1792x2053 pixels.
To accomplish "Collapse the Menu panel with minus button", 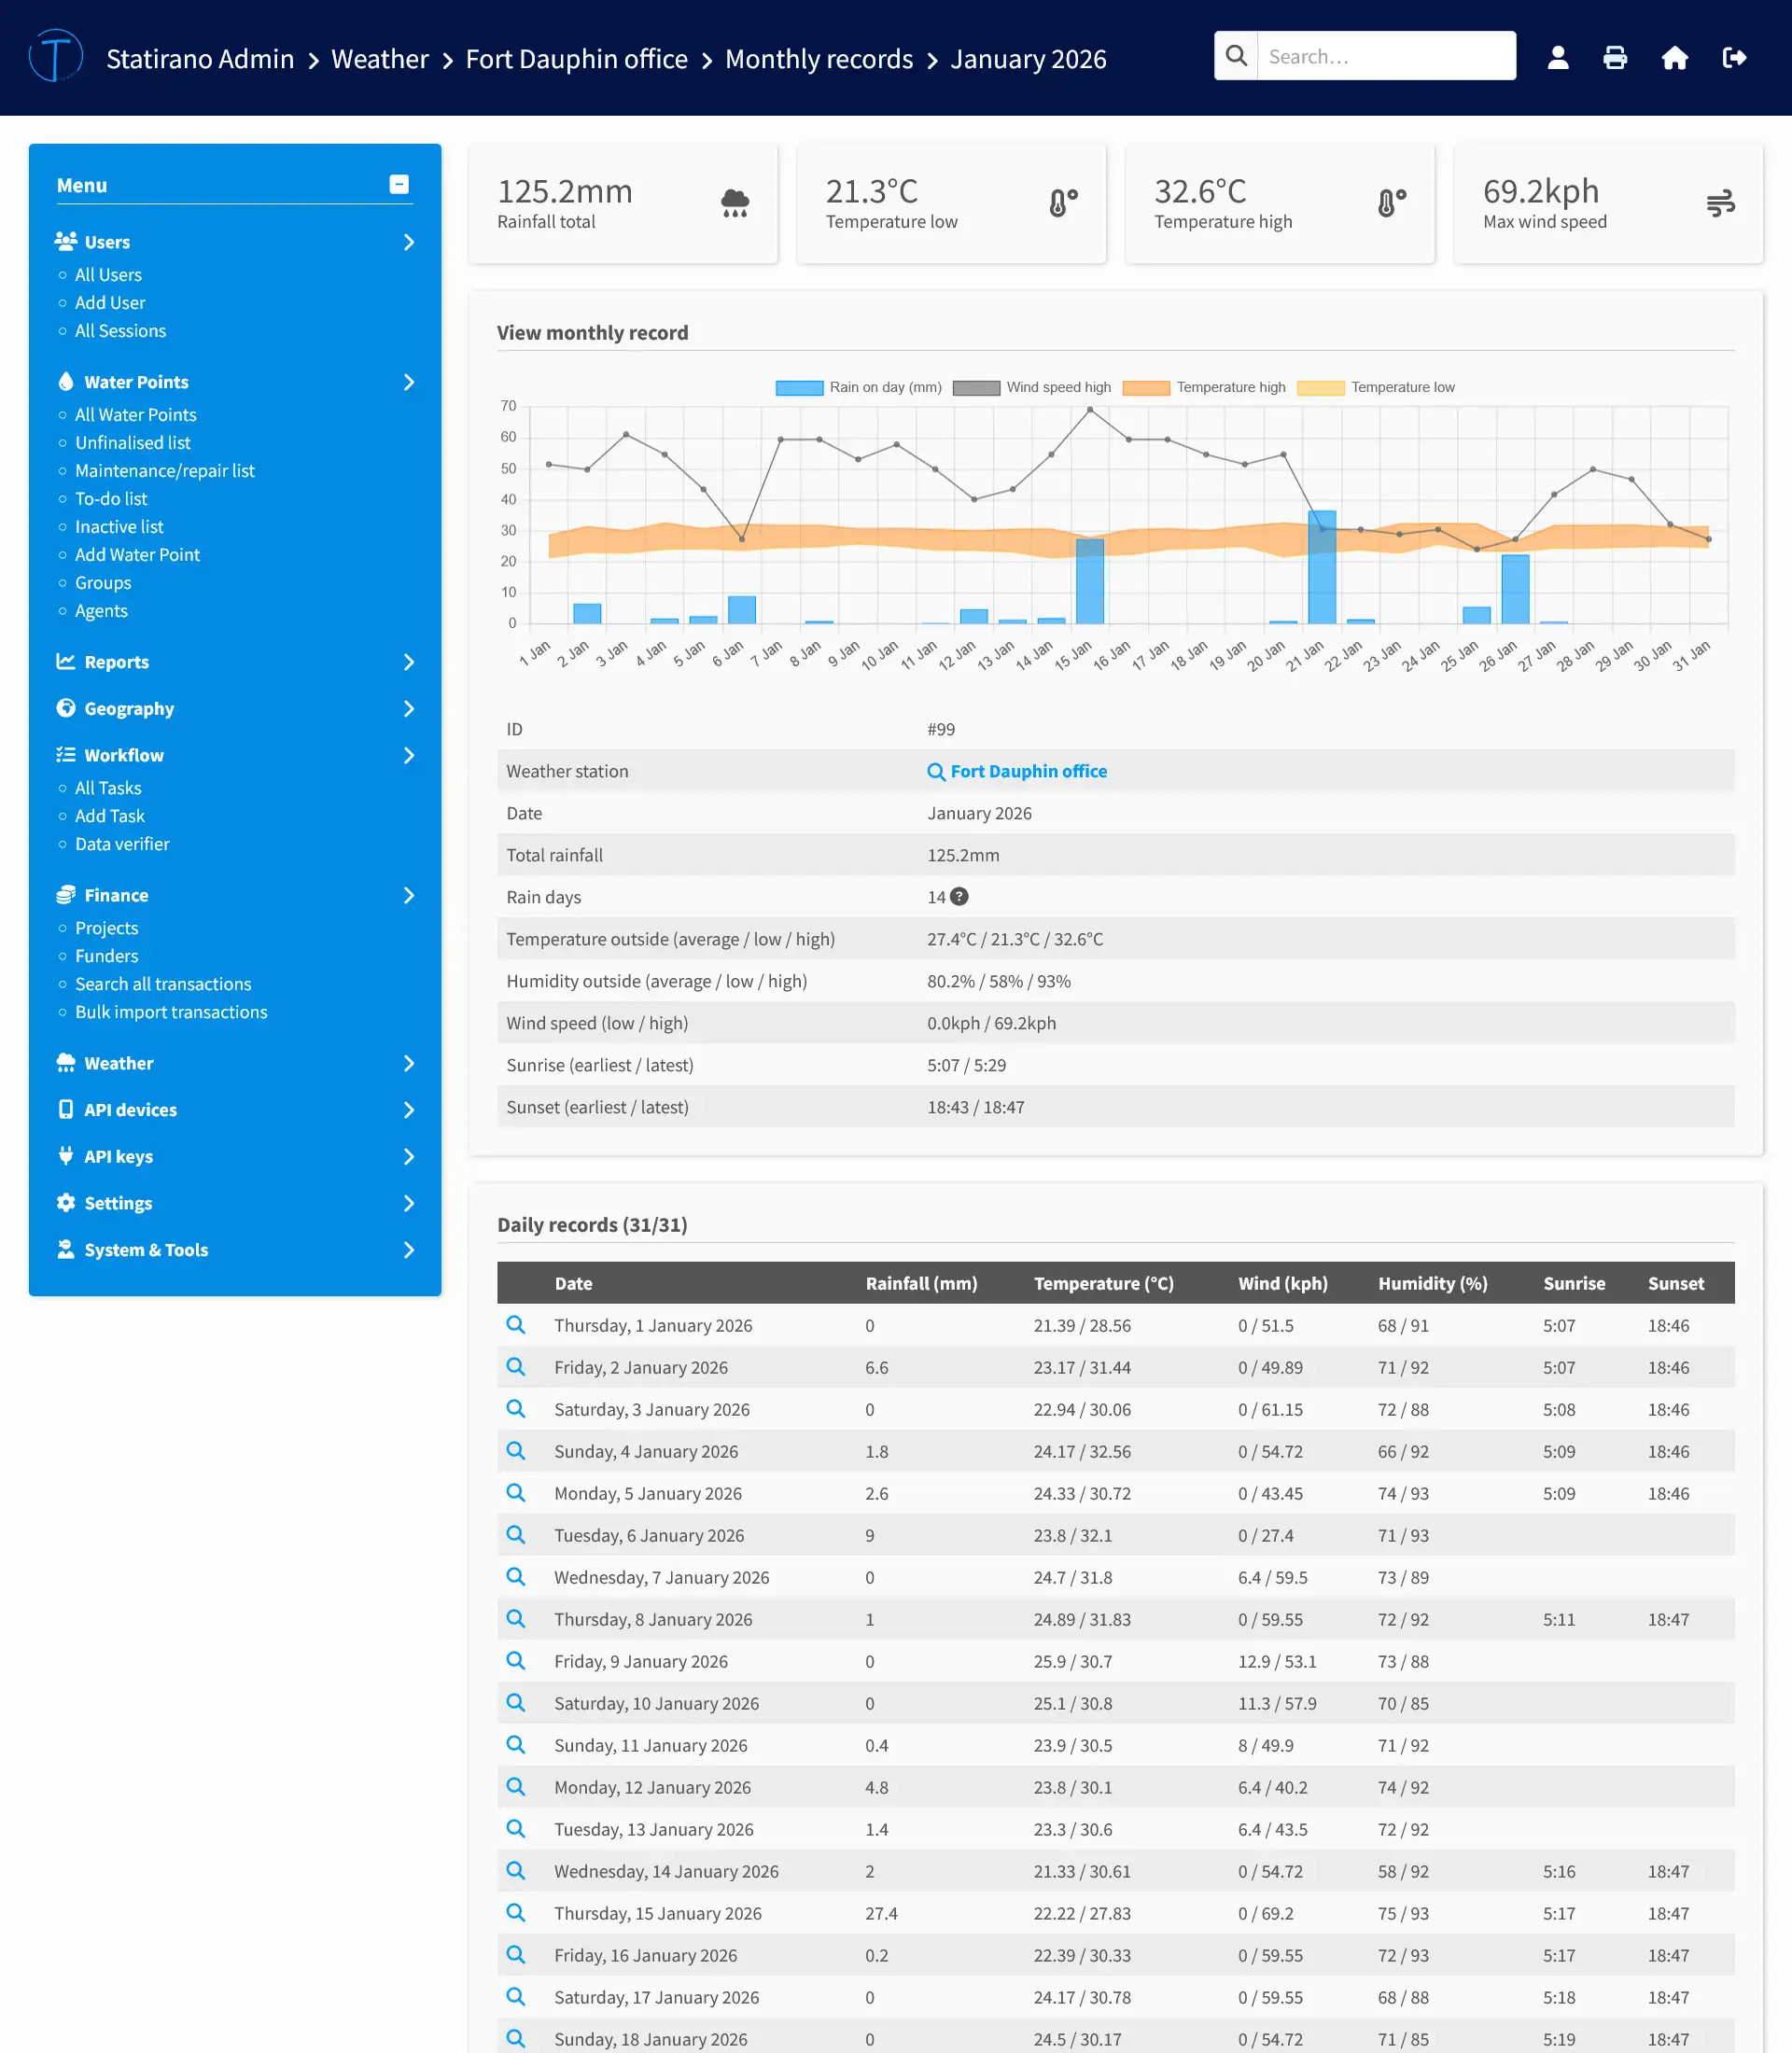I will pos(399,184).
